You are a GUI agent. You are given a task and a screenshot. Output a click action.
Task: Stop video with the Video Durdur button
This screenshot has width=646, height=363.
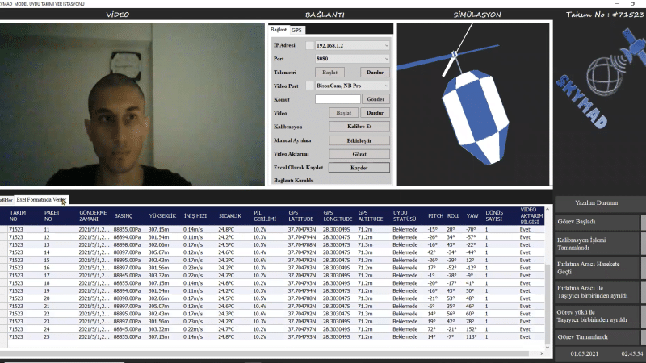tap(375, 113)
